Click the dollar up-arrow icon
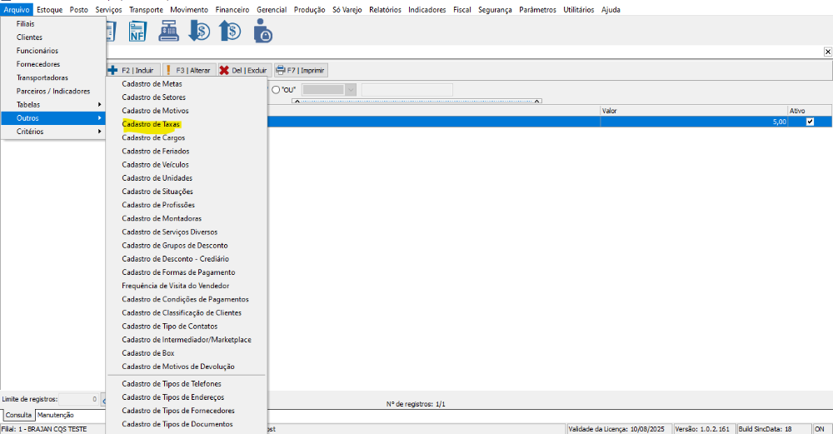Image resolution: width=833 pixels, height=434 pixels. click(230, 32)
